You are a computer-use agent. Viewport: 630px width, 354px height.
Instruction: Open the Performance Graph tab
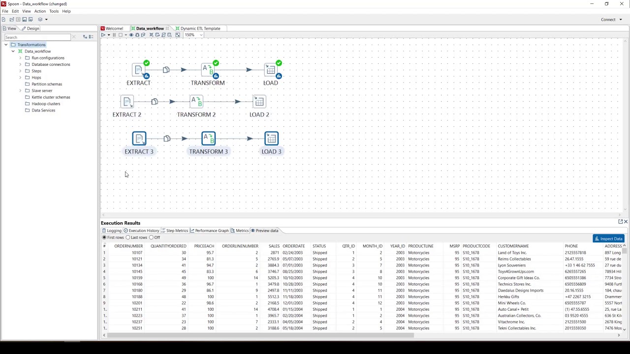pyautogui.click(x=209, y=231)
